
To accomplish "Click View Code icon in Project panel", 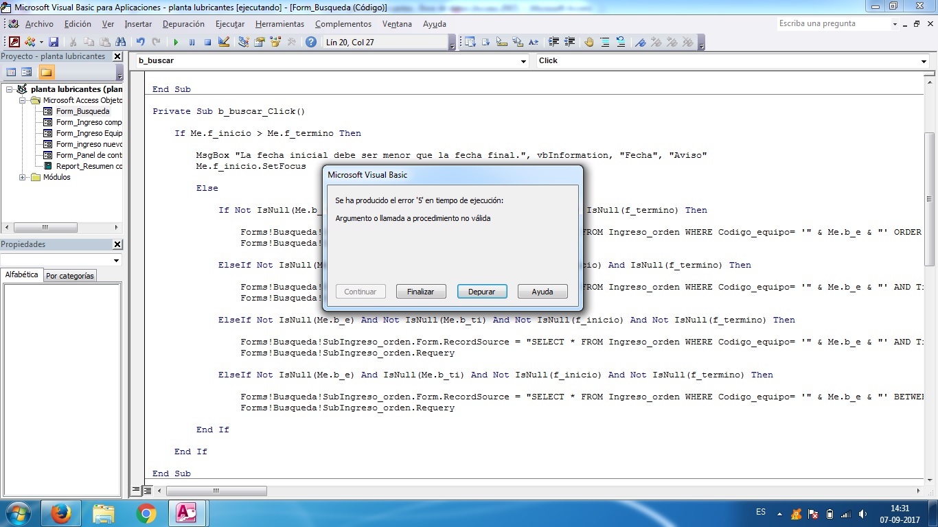I will coord(11,72).
